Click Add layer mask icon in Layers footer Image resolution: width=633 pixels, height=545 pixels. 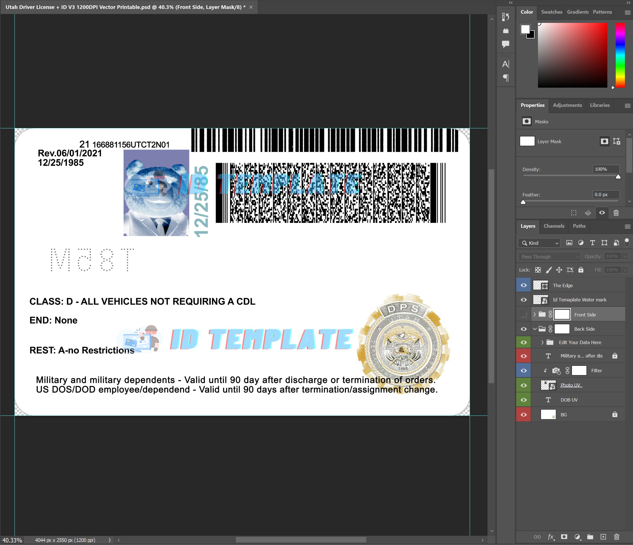pos(564,537)
